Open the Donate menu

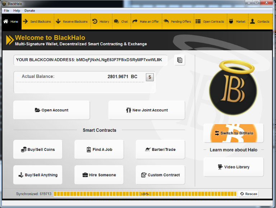click(x=29, y=10)
